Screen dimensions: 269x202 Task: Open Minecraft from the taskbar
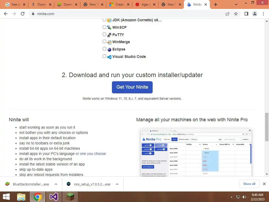coord(70,197)
